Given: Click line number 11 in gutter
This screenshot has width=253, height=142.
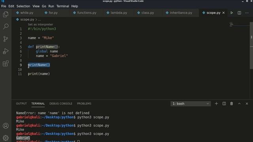Looking at the screenshot, I should [20, 74].
